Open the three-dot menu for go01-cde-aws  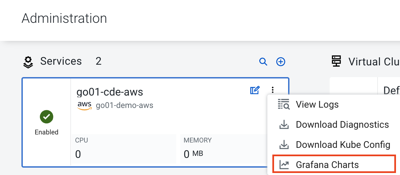click(x=273, y=90)
